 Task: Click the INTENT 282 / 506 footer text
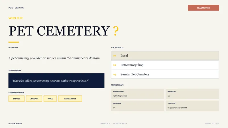pos(212,123)
